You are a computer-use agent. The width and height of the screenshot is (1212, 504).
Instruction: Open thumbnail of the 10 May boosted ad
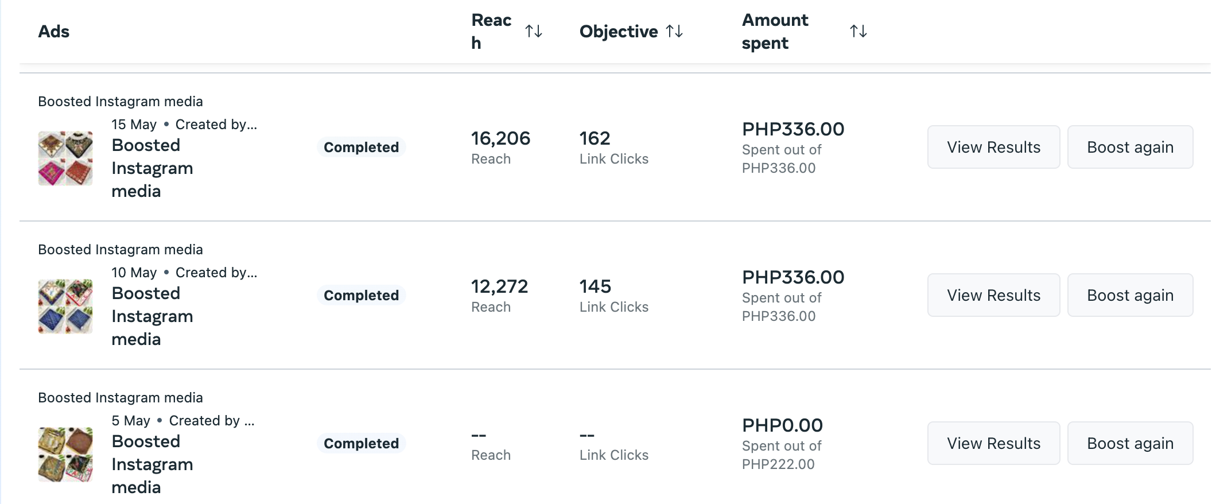coord(65,307)
